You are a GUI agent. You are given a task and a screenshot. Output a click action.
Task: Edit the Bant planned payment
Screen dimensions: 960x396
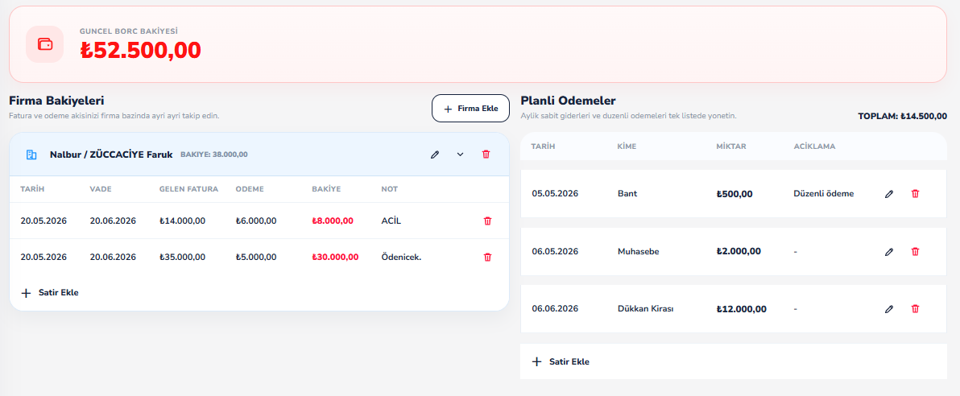click(x=889, y=193)
